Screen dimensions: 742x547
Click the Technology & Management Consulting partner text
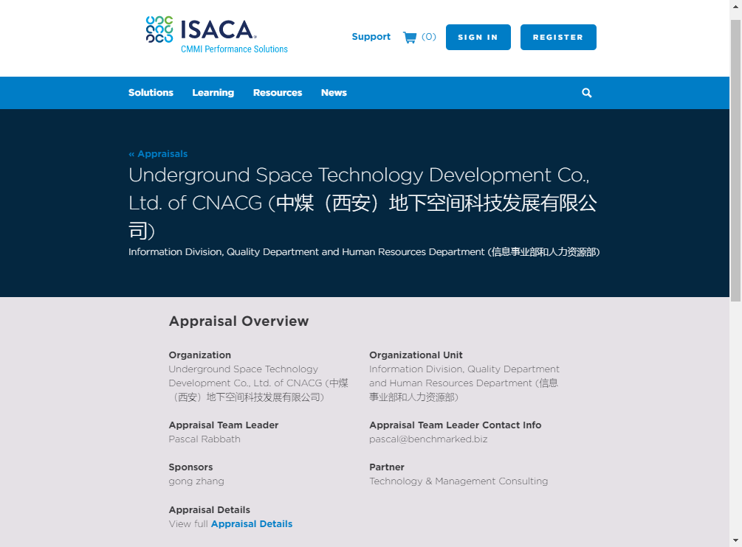[458, 481]
